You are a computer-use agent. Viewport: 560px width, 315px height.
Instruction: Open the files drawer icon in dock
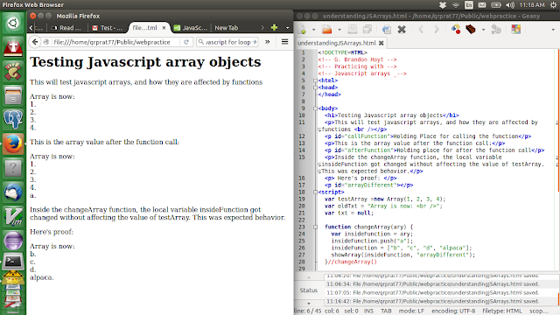[x=13, y=95]
